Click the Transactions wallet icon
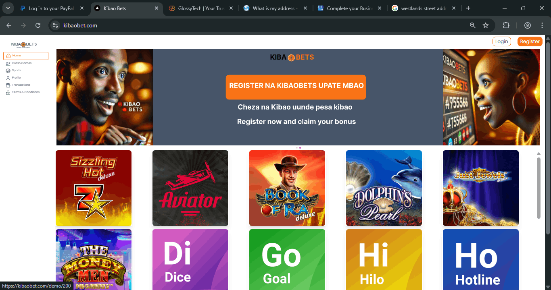The height and width of the screenshot is (290, 551). point(8,85)
